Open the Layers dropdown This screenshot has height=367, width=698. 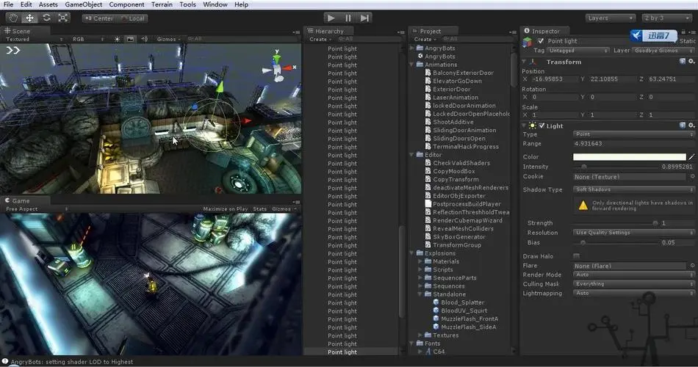pos(610,18)
